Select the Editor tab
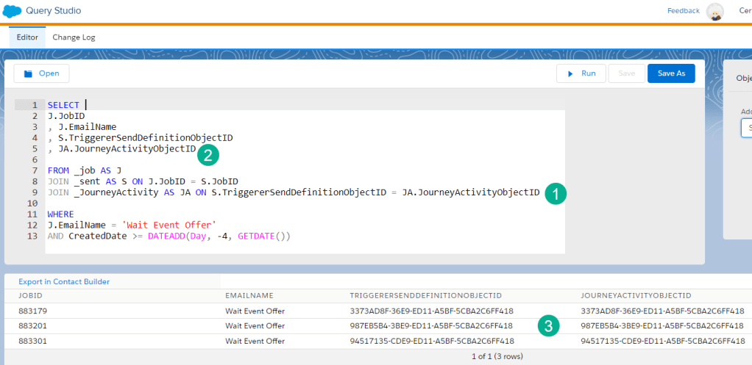 point(27,37)
